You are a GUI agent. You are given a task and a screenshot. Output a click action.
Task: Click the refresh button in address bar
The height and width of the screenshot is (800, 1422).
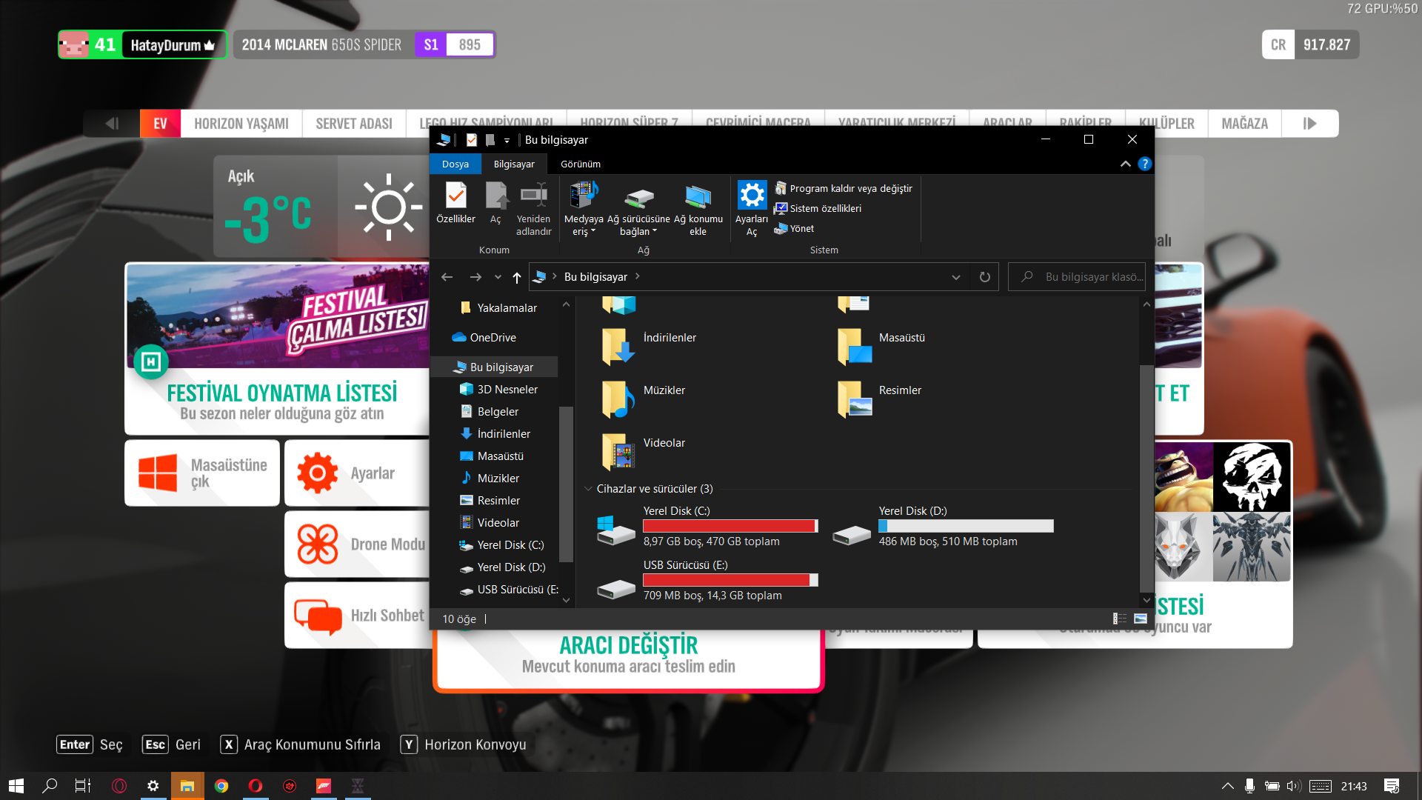click(x=984, y=277)
